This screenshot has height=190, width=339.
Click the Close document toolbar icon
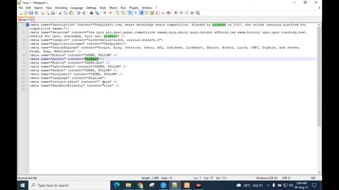[42, 13]
